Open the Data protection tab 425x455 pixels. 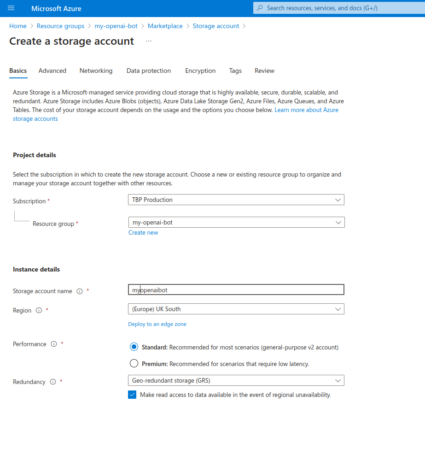point(149,71)
